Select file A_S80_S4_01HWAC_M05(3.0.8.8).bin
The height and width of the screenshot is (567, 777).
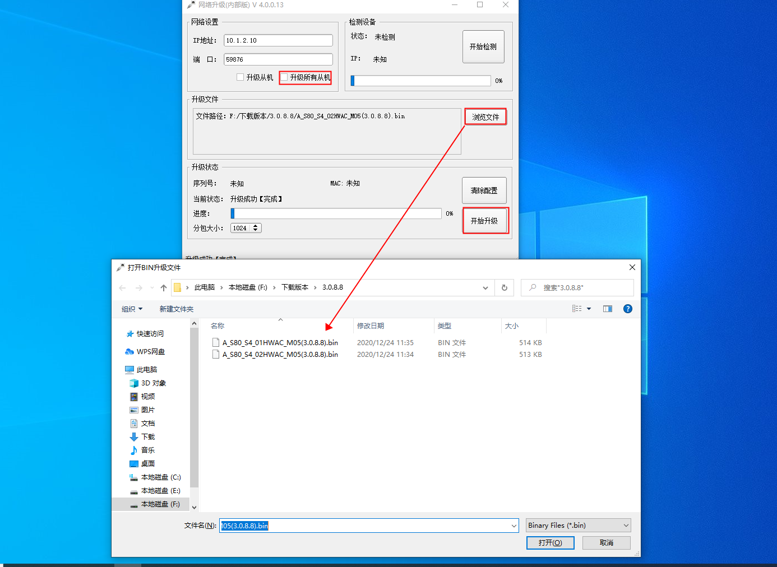pyautogui.click(x=275, y=343)
